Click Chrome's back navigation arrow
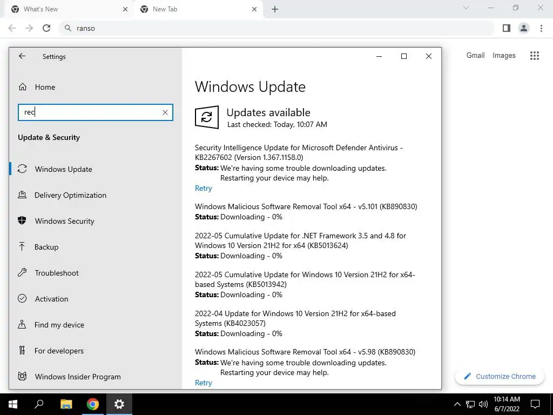 coord(12,28)
